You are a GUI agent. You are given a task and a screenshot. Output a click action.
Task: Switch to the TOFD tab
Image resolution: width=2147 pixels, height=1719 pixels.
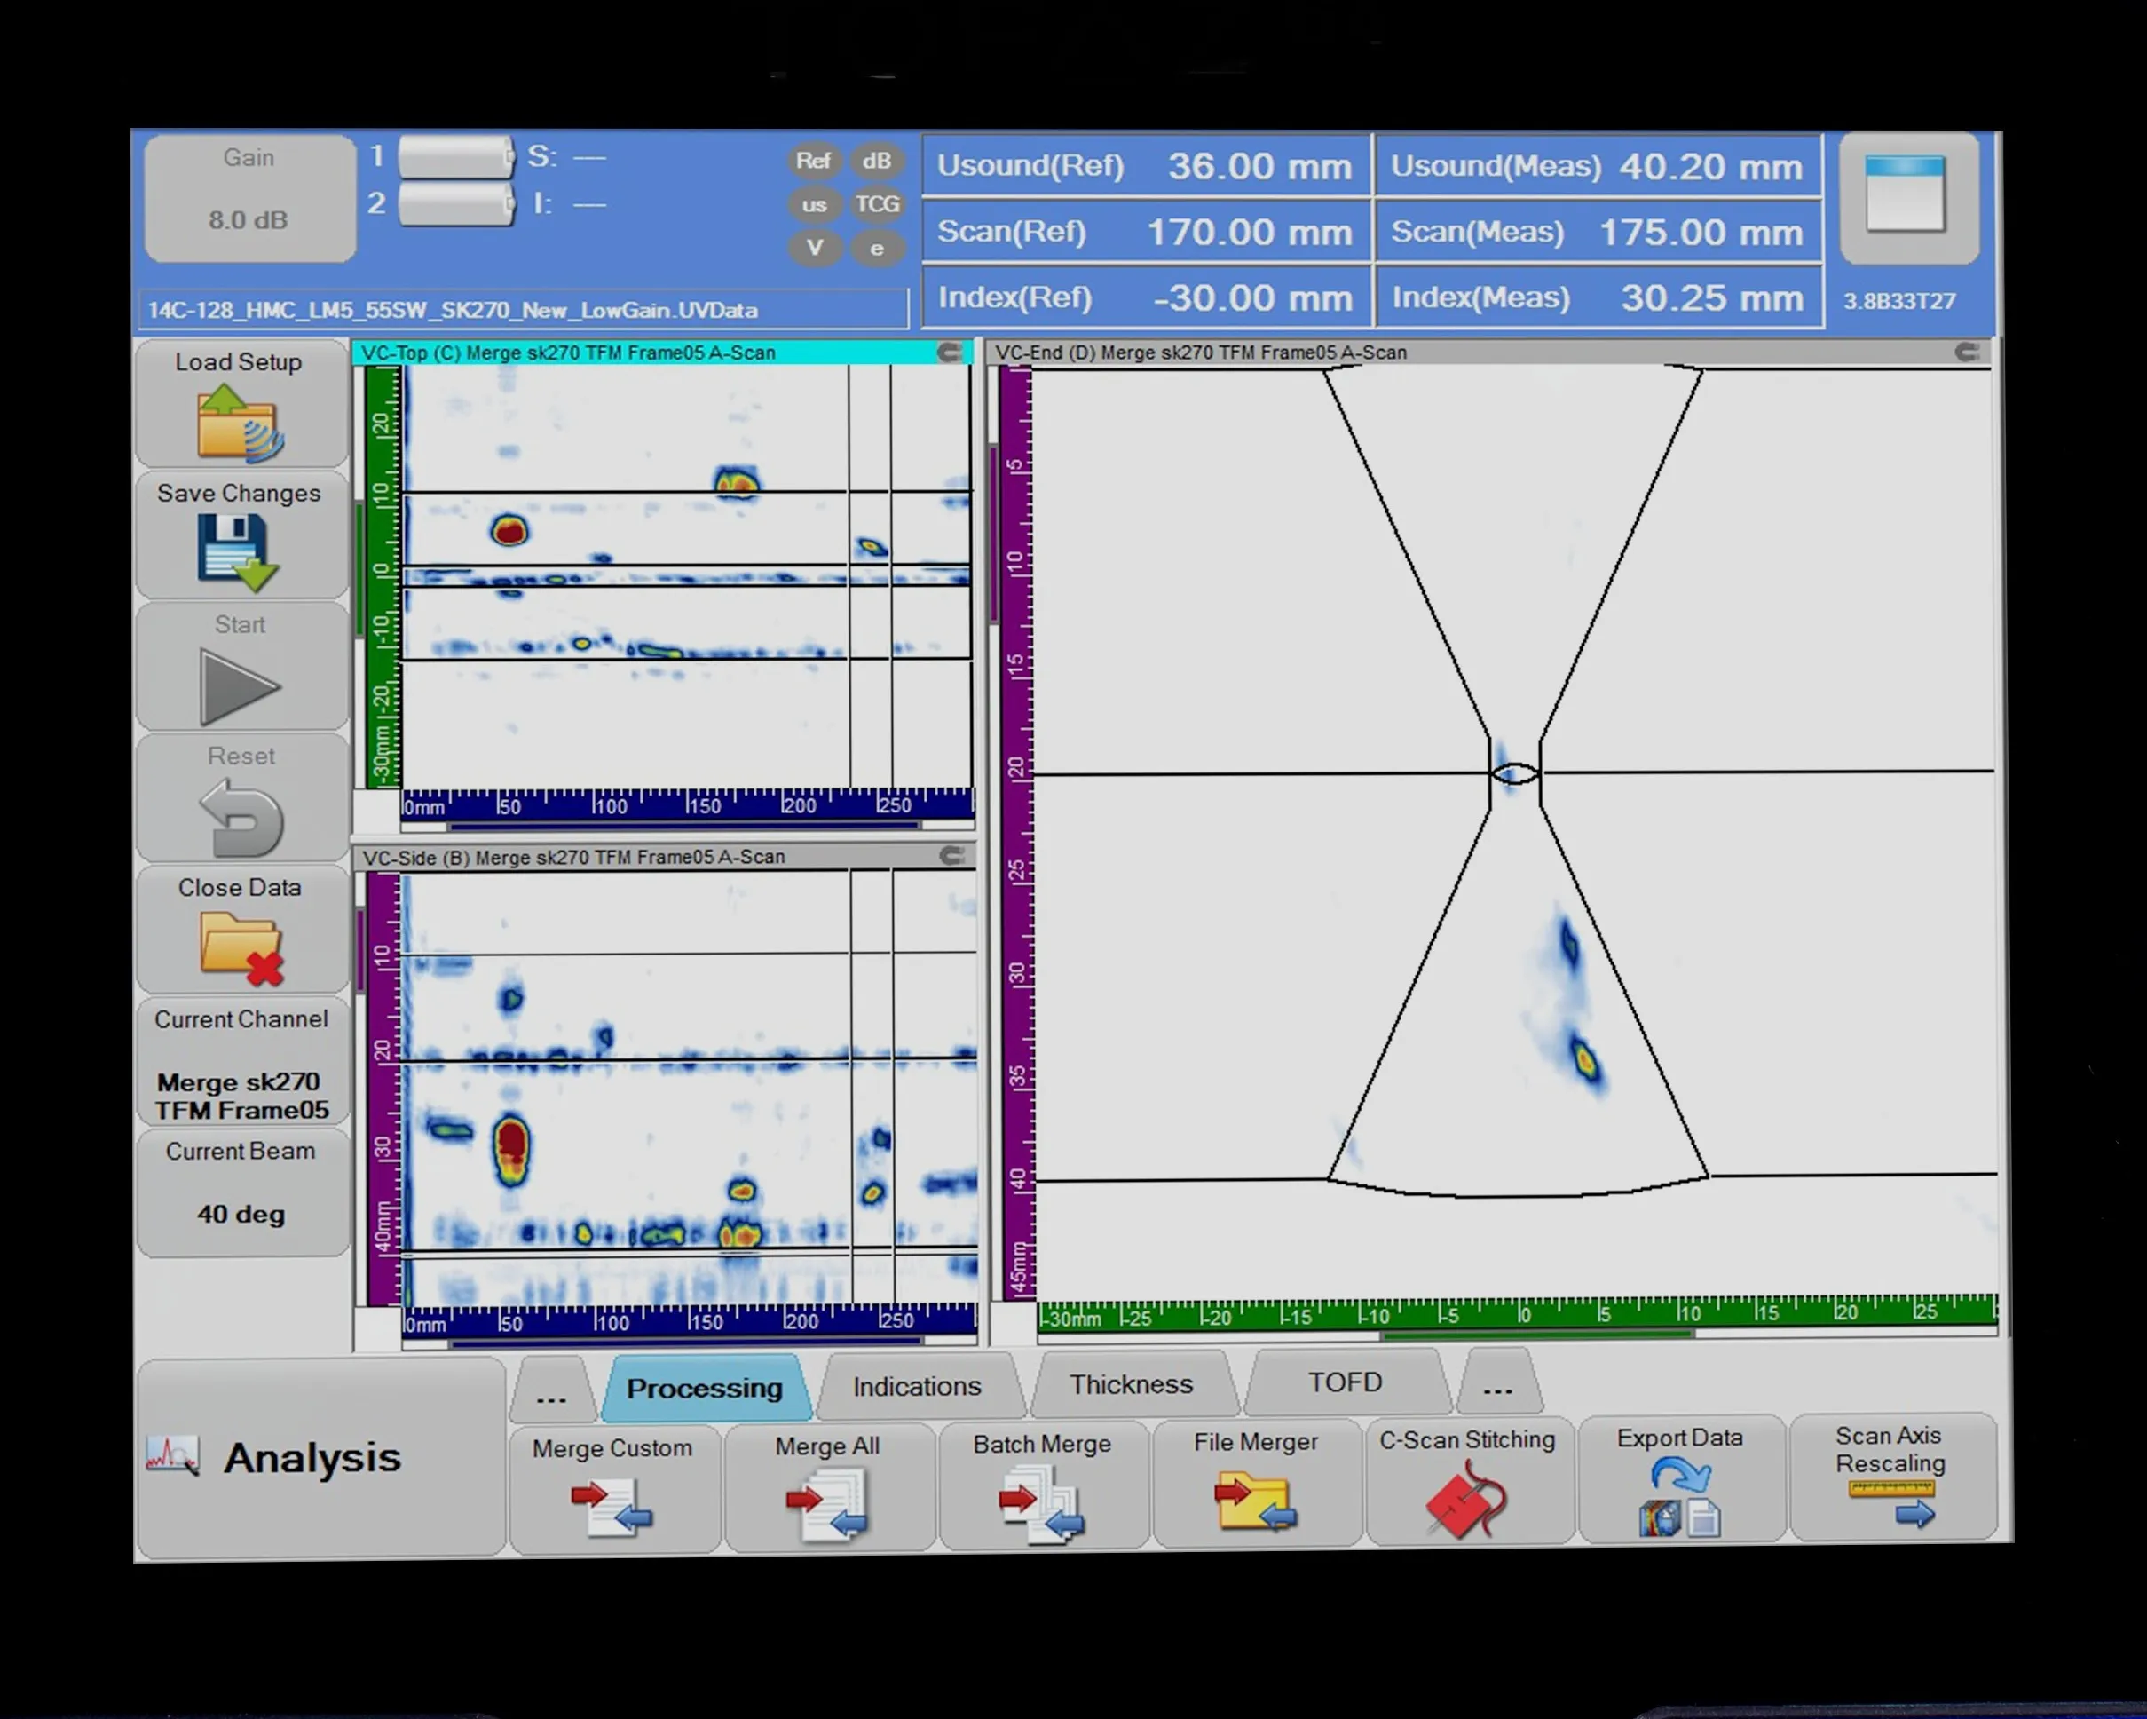[1345, 1382]
